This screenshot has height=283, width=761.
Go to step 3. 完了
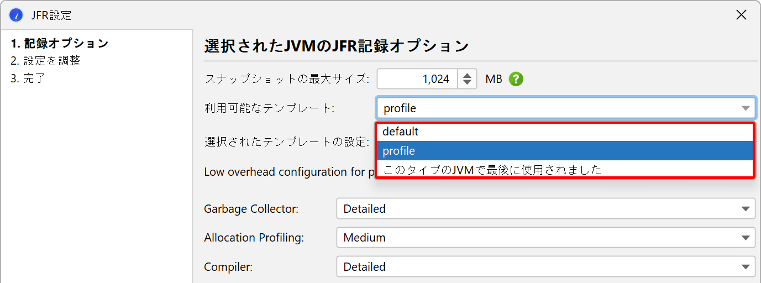point(28,78)
